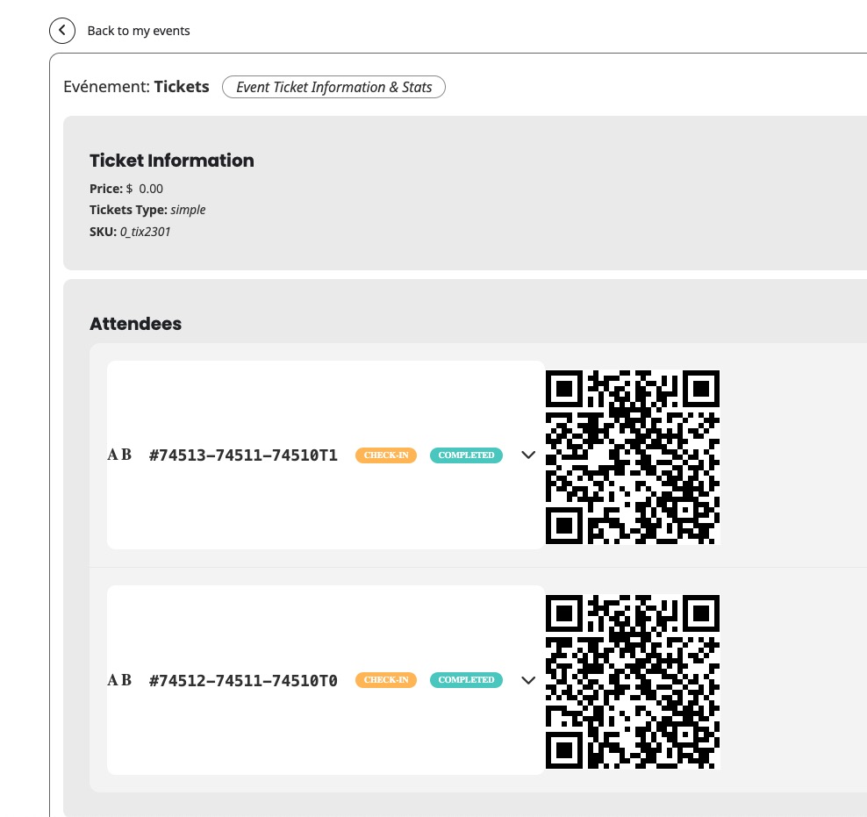
Task: Click COMPLETED status badge on ticket #74512
Action: tap(466, 680)
